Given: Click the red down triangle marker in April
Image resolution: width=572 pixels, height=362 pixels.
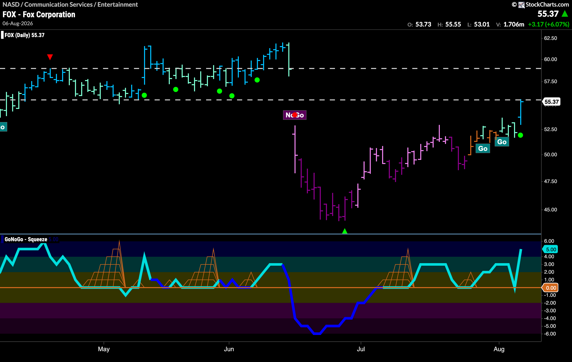Looking at the screenshot, I should click(50, 57).
